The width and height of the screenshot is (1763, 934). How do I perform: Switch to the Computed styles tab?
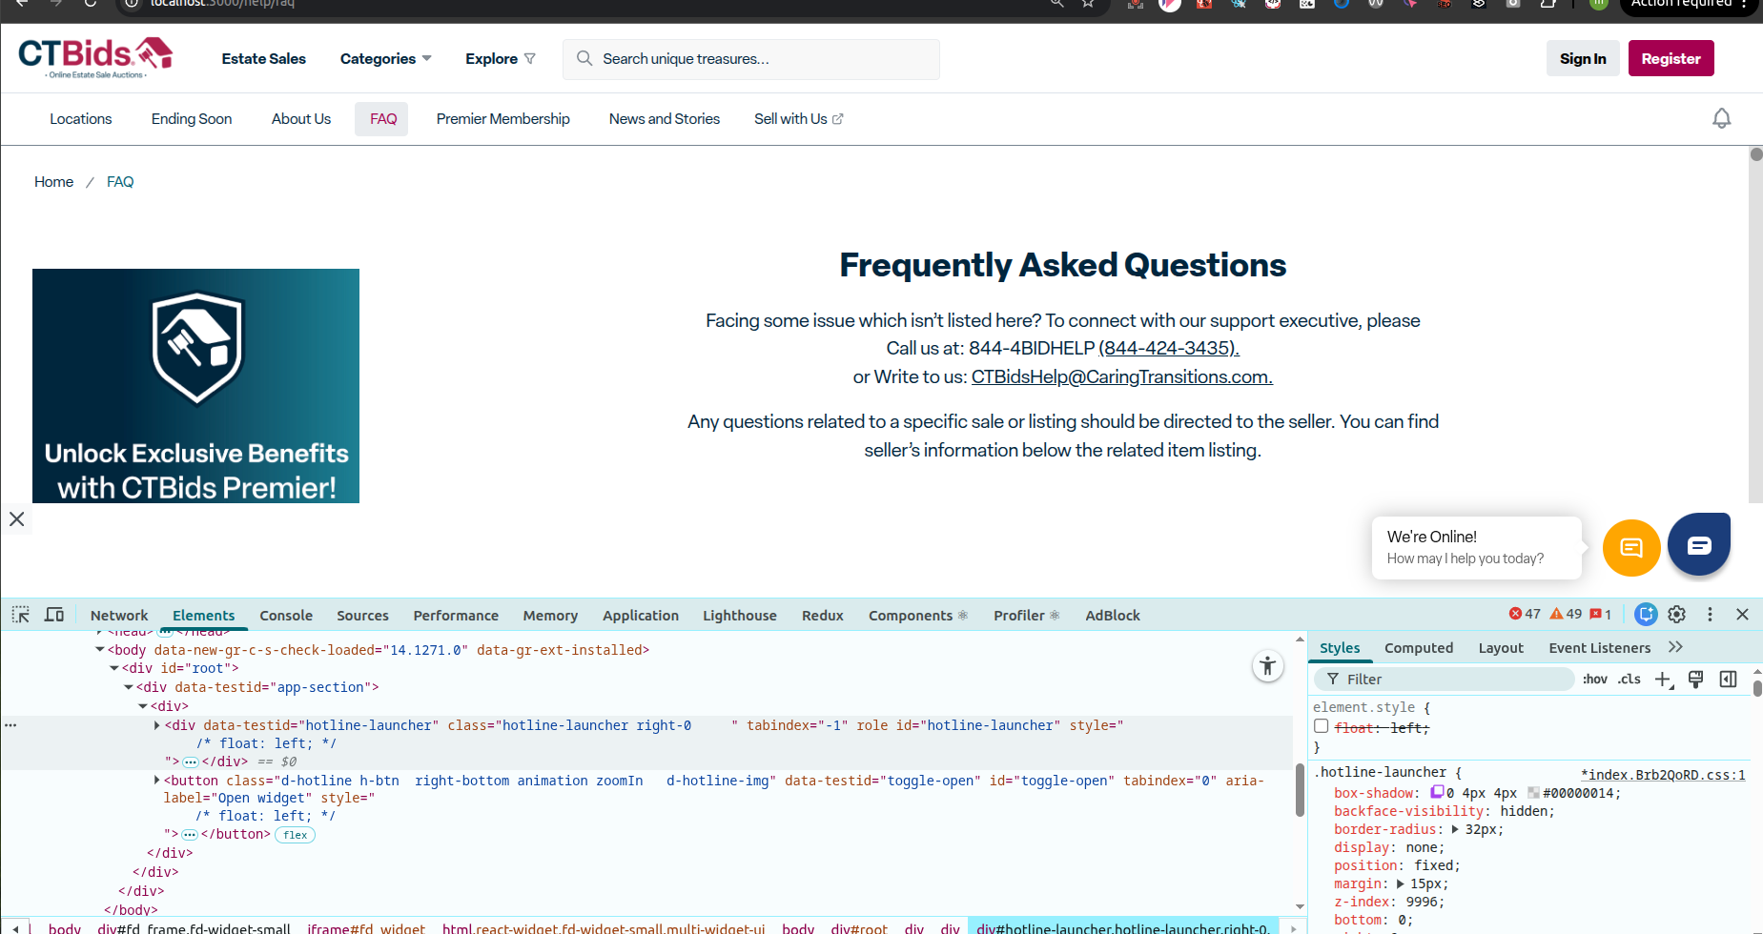pyautogui.click(x=1418, y=648)
